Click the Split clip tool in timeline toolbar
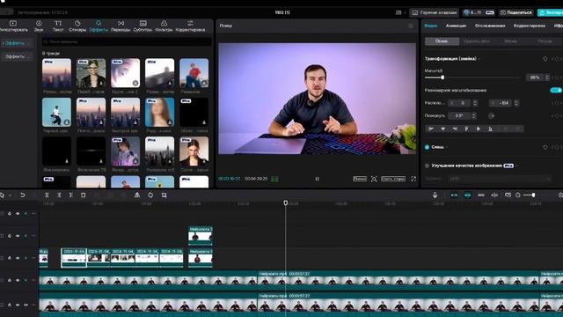 pyautogui.click(x=47, y=195)
